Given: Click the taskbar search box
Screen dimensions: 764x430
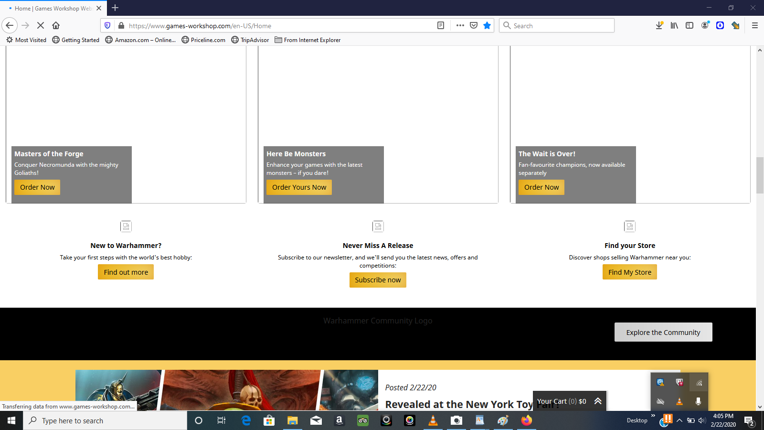Looking at the screenshot, I should [x=105, y=420].
